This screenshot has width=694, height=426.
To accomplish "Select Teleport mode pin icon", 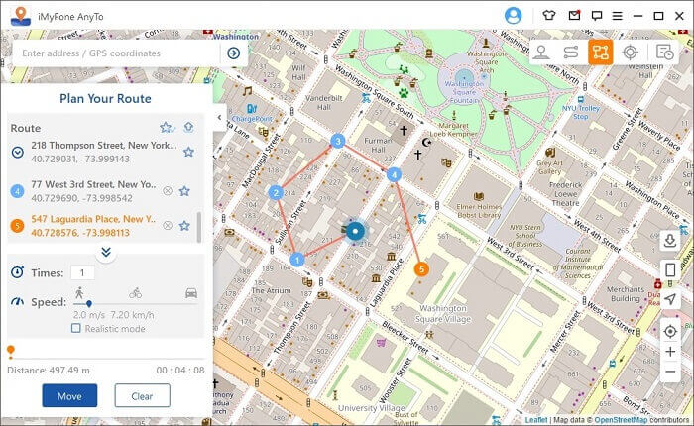I will pos(541,53).
